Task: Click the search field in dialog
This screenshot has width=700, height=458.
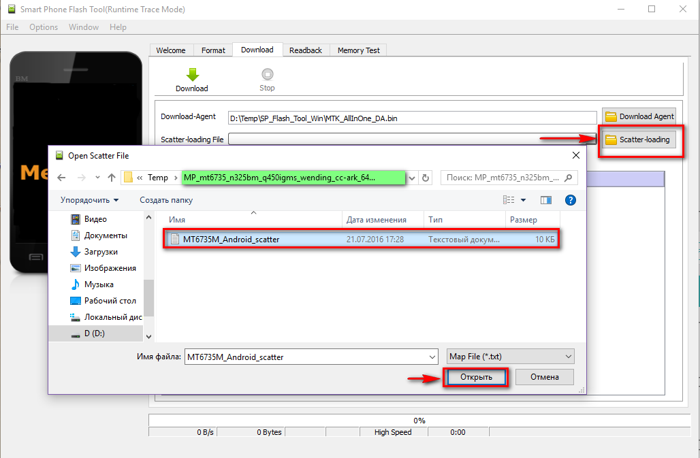Action: point(504,178)
